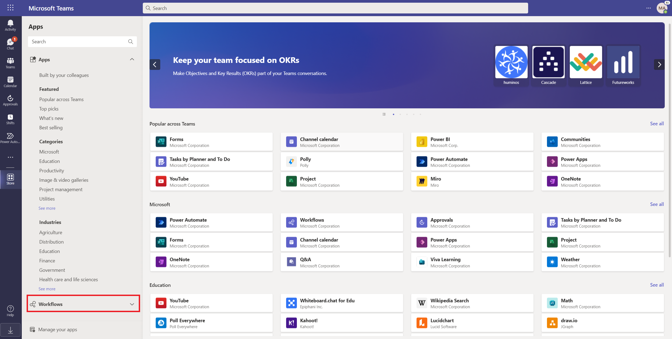672x339 pixels.
Task: Click the search input field at top
Action: [x=336, y=8]
